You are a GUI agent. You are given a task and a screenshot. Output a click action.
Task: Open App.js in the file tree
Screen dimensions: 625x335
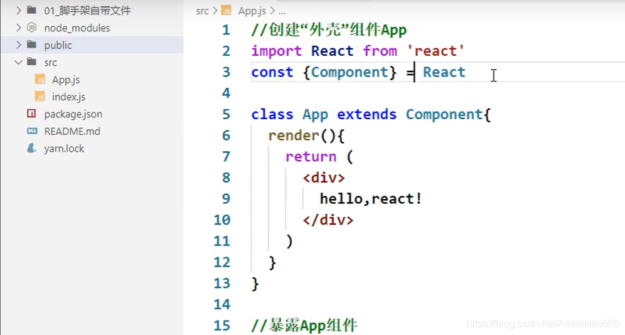click(66, 80)
